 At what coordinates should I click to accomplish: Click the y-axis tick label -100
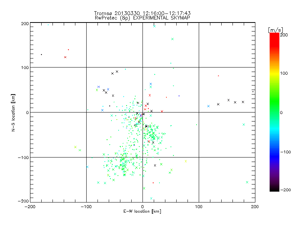[23, 157]
